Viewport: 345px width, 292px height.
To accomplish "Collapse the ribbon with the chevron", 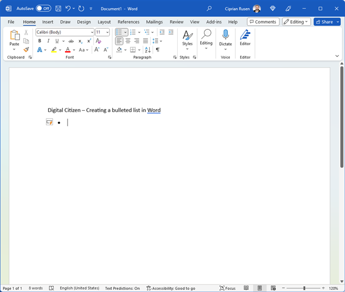I will [x=337, y=56].
